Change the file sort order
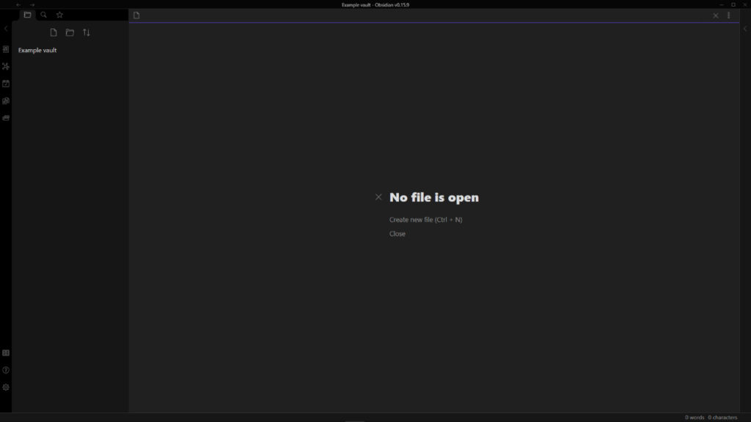The image size is (751, 422). coord(87,32)
